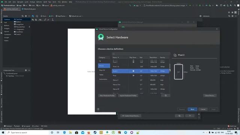Select the Pixel 2 XL device row
Screen dimensions: 240x135
[x=141, y=67]
